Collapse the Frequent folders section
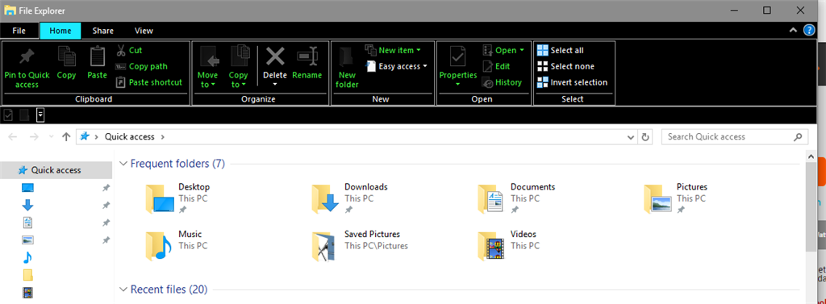Screen dimensions: 826x304 [x=123, y=164]
